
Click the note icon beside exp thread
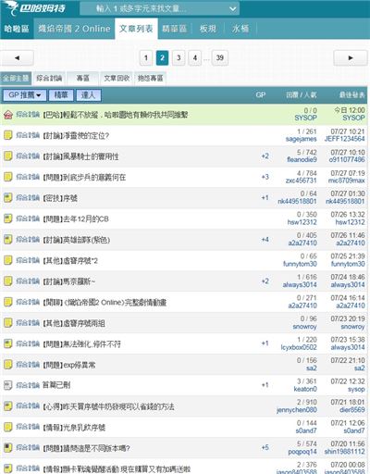[x=8, y=365]
